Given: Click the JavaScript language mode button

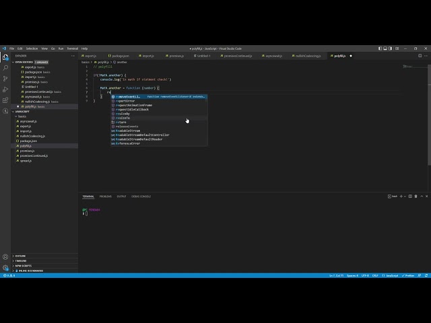Looking at the screenshot, I should 390,275.
